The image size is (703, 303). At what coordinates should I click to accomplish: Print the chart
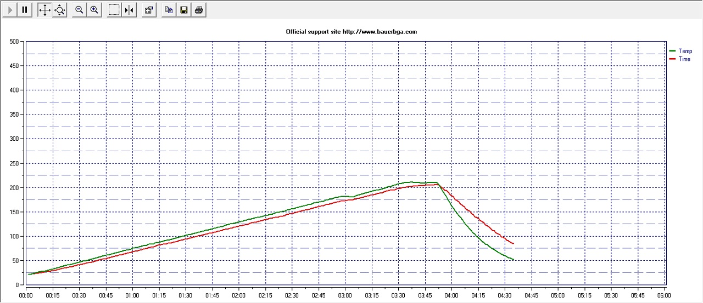pos(199,10)
